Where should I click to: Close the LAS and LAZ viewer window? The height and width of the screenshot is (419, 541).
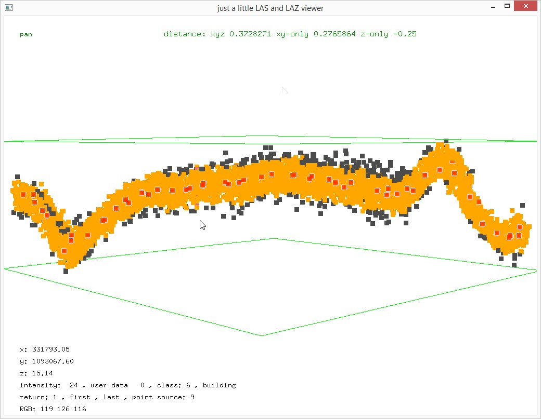pyautogui.click(x=525, y=6)
